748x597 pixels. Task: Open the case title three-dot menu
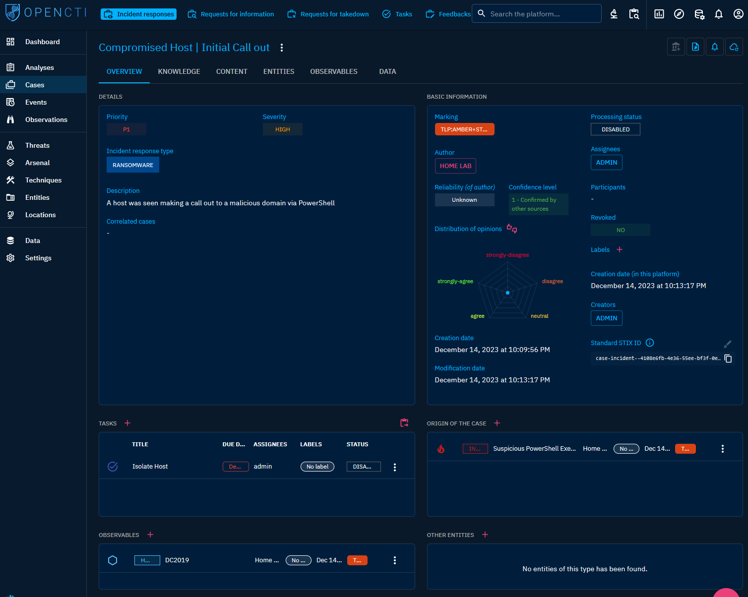(282, 48)
